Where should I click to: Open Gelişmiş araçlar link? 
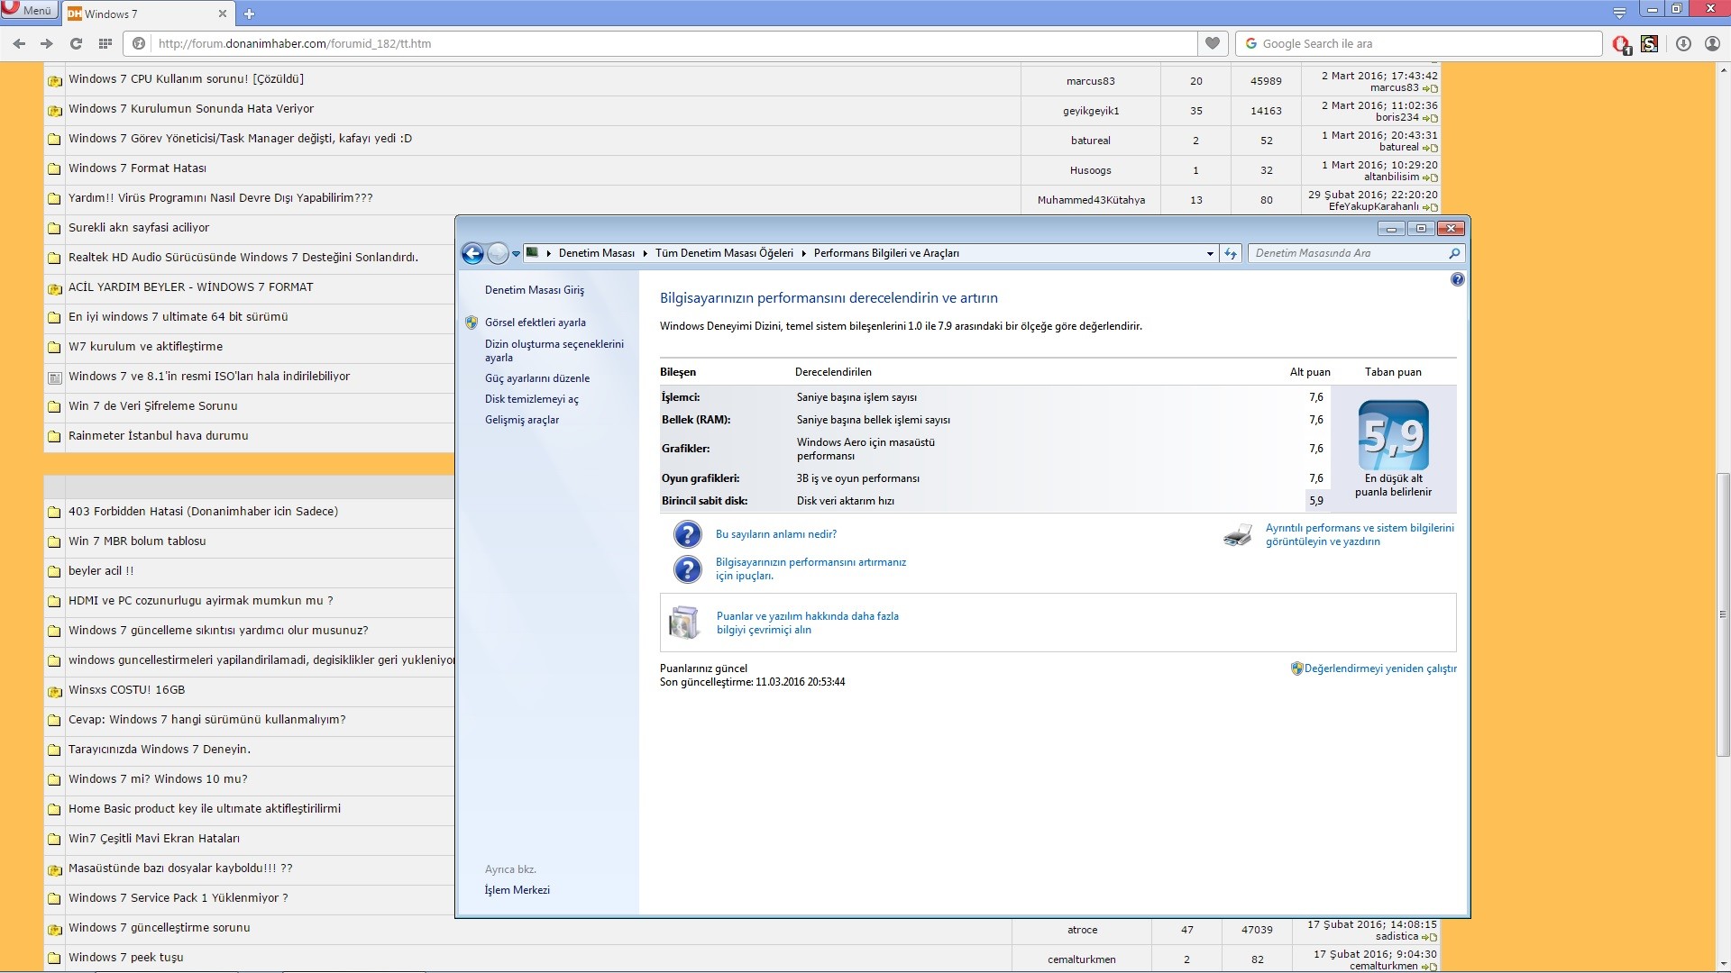click(x=522, y=420)
